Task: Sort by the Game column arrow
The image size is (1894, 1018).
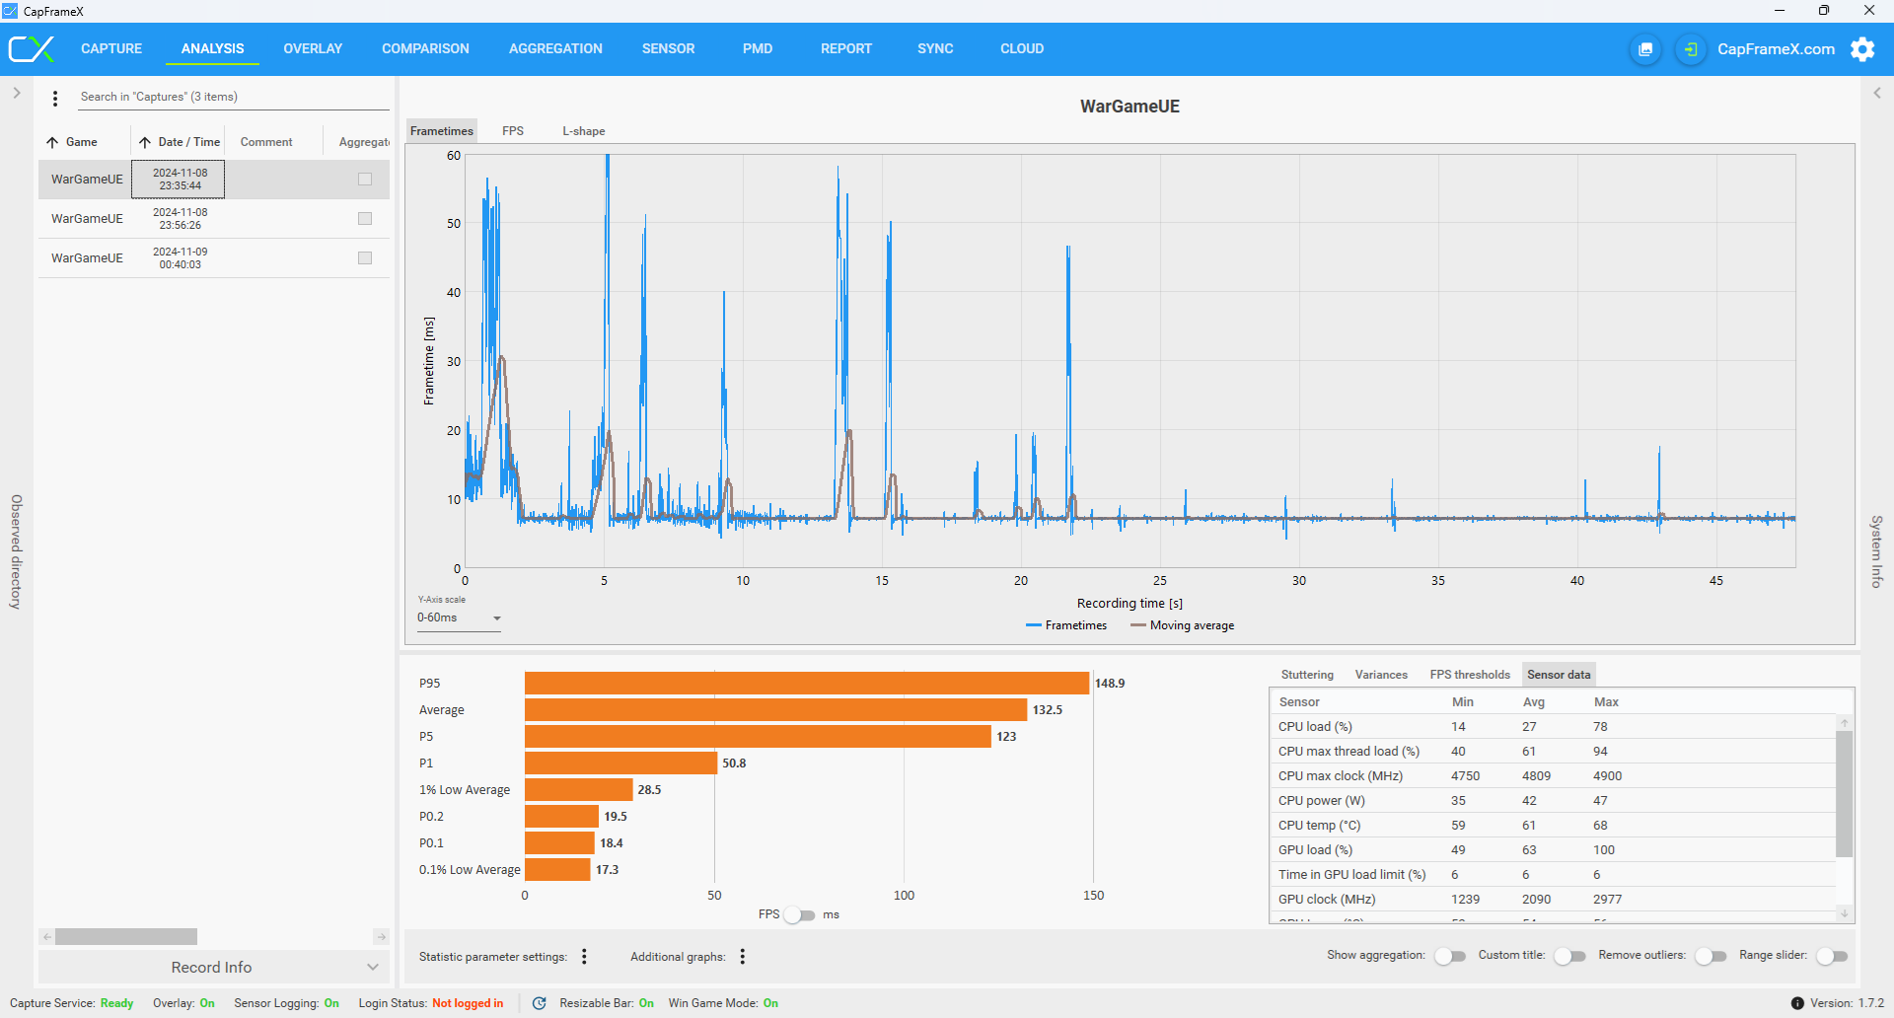Action: (x=52, y=142)
